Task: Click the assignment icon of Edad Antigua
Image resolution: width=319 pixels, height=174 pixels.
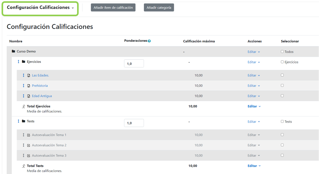Action: click(29, 96)
